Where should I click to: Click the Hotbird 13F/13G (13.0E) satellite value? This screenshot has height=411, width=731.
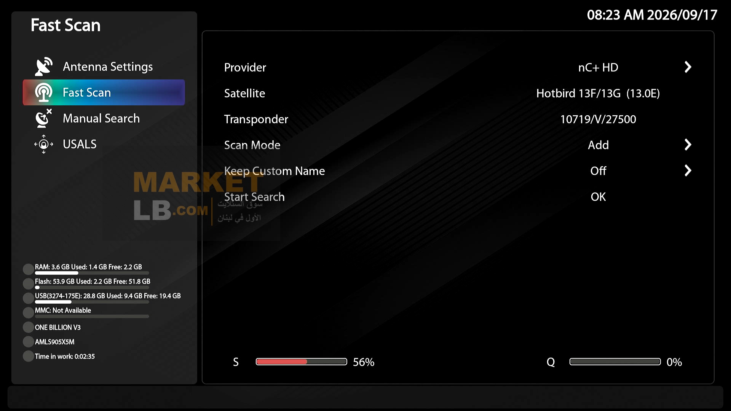[x=598, y=93]
